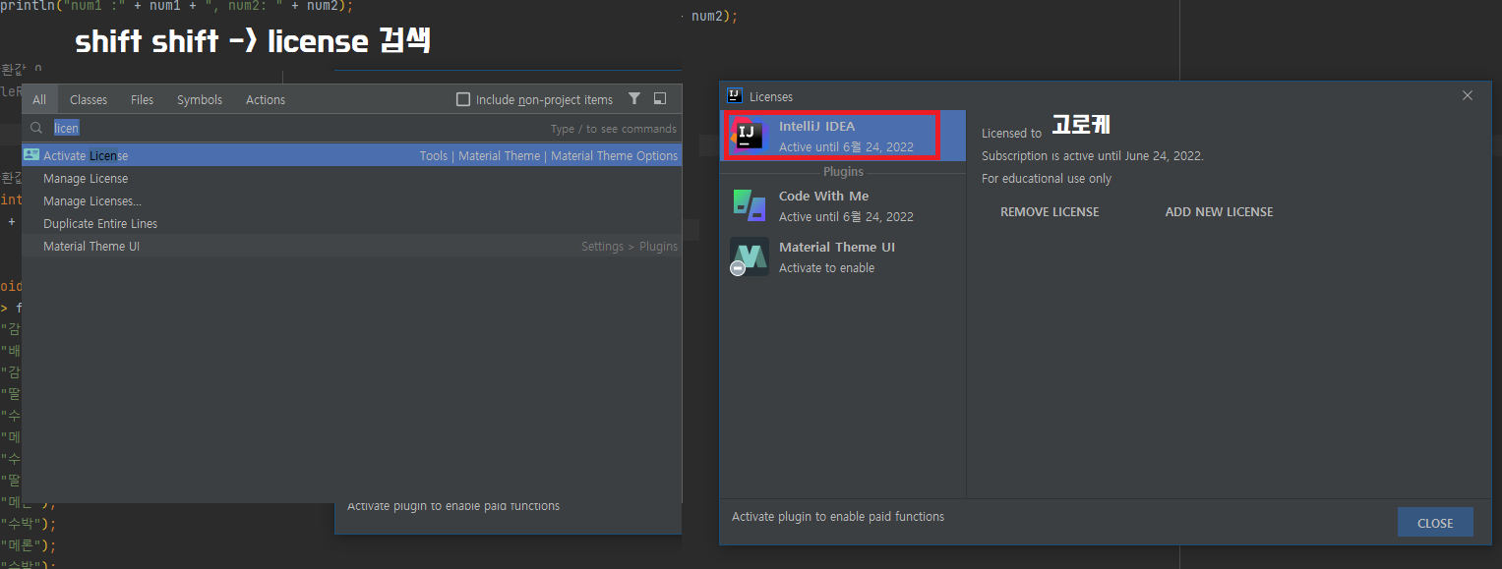Viewport: 1502px width, 569px height.
Task: Switch to the All tab
Action: [x=39, y=99]
